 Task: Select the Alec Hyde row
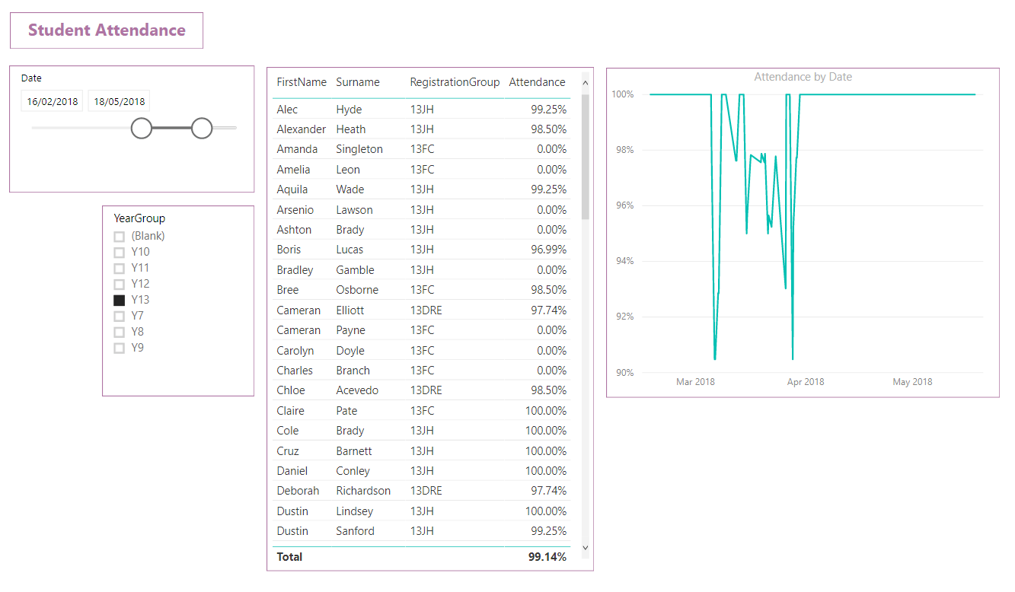point(422,110)
